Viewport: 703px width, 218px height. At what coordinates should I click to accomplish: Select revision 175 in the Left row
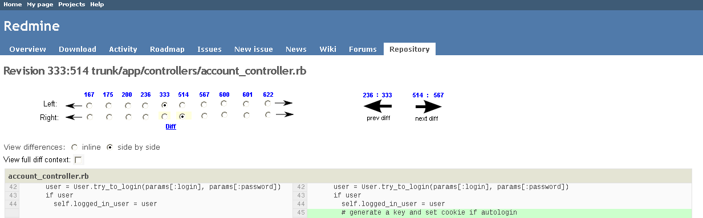tap(108, 105)
